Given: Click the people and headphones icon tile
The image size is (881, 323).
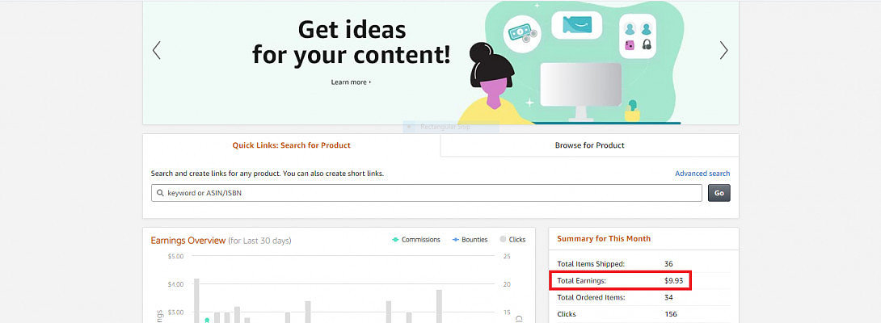Looking at the screenshot, I should pyautogui.click(x=637, y=36).
